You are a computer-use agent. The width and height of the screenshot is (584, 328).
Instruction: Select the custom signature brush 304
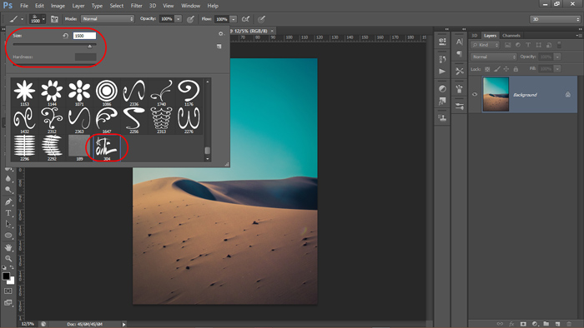107,147
